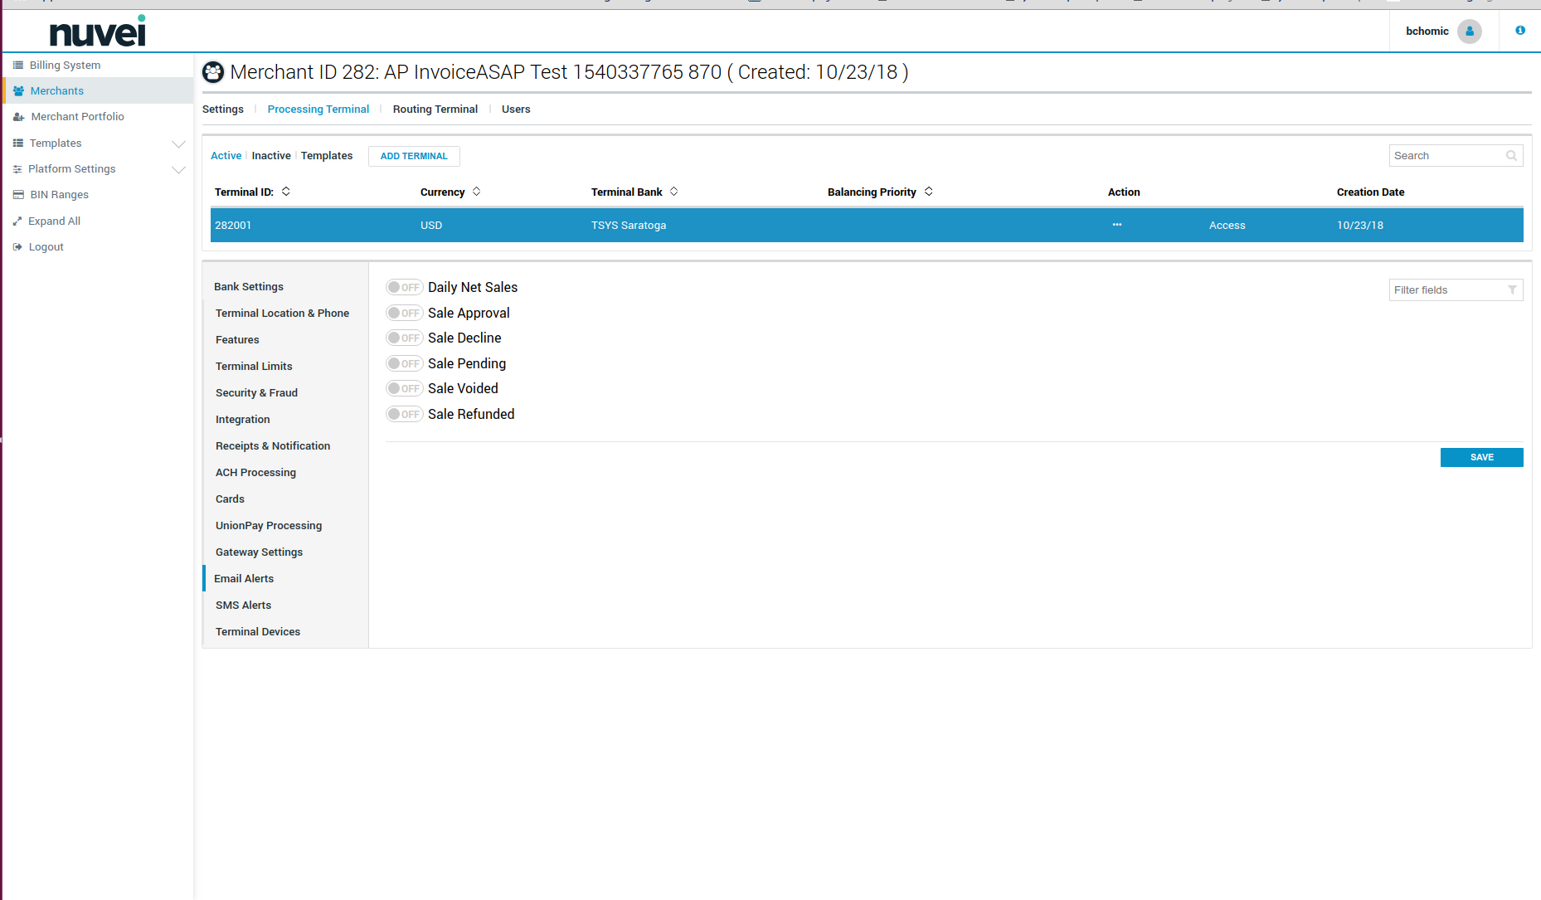
Task: Click the bchomic username
Action: (x=1427, y=32)
